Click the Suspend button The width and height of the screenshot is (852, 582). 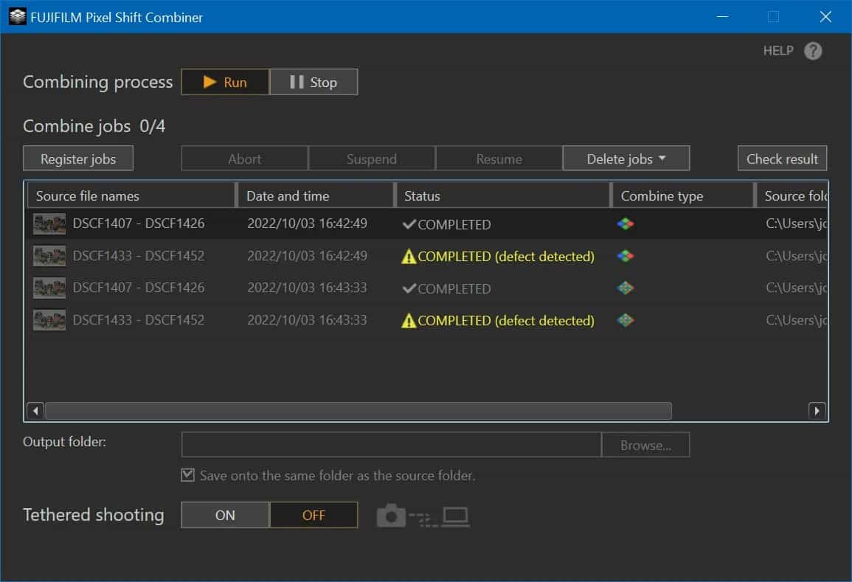(372, 159)
